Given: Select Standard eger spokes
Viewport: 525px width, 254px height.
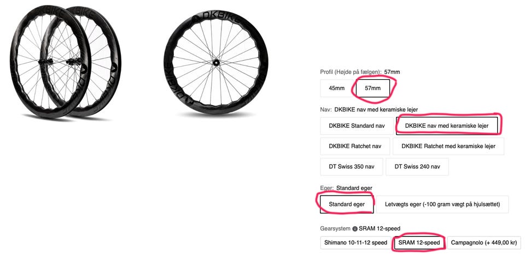Looking at the screenshot, I should pos(347,204).
